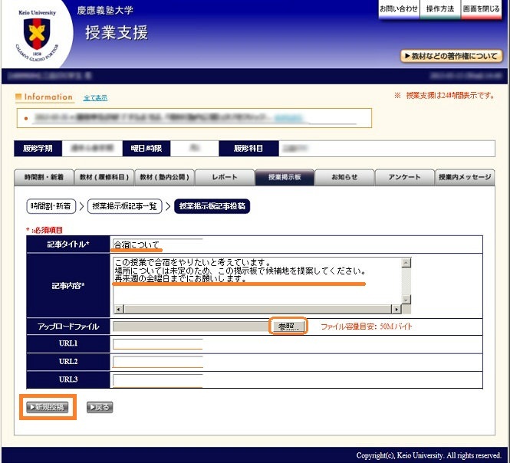Image resolution: width=510 pixels, height=463 pixels.
Task: Open the 授業内メッセージ tab
Action: 464,177
